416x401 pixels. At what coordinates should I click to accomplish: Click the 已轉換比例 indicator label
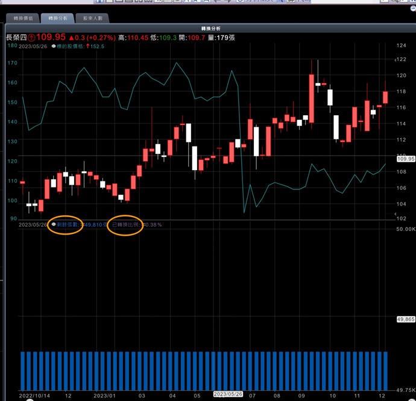click(125, 224)
